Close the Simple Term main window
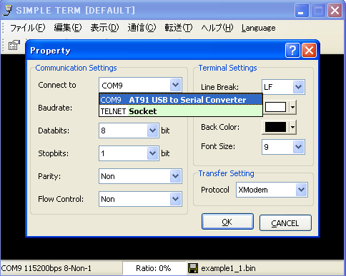 pyautogui.click(x=335, y=10)
